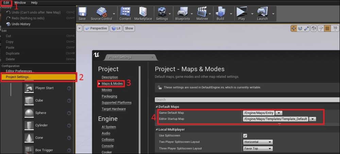The image size is (340, 154).
Task: Open Editor Startup Map dropdown
Action: point(312,119)
